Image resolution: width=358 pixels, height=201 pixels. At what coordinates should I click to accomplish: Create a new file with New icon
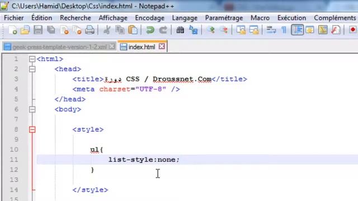click(12, 30)
